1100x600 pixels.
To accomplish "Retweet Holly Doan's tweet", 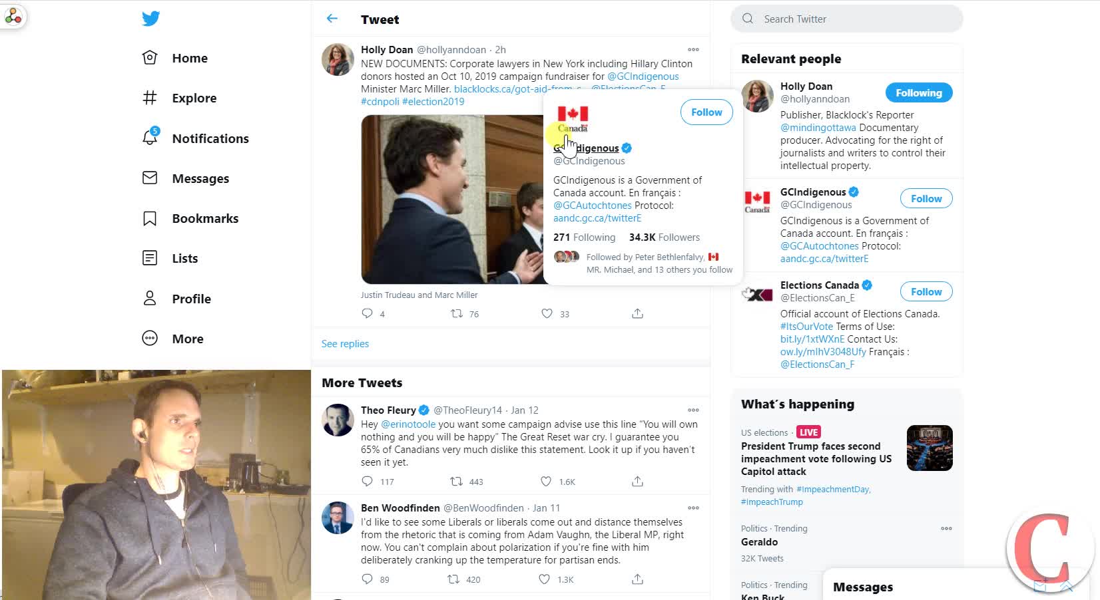I will coord(457,313).
